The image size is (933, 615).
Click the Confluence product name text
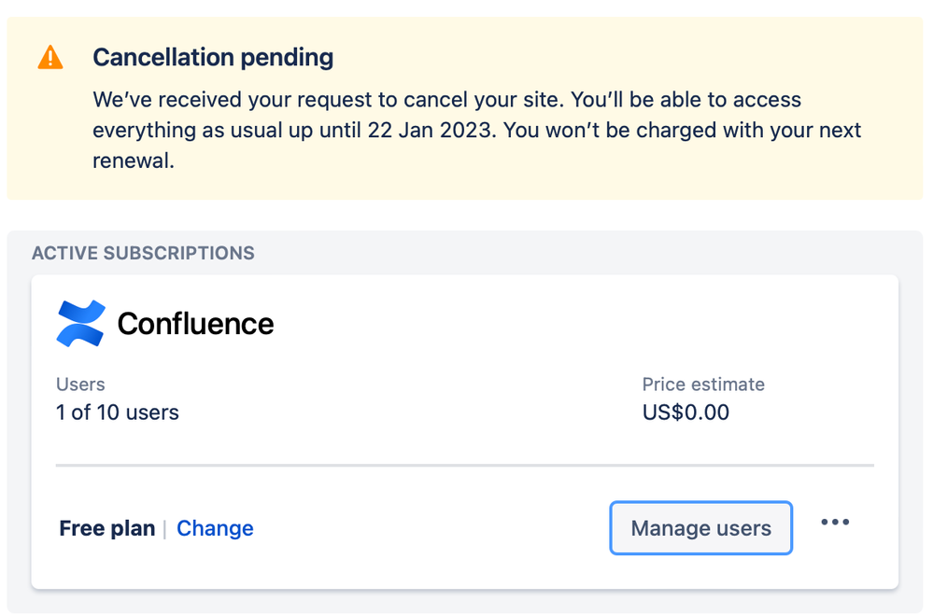point(195,323)
